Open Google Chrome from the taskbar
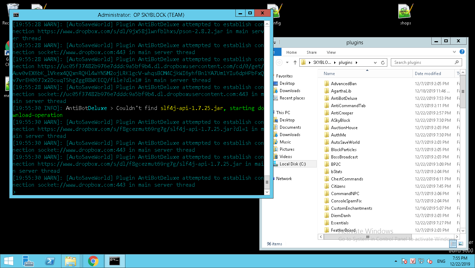This screenshot has height=268, width=475. click(x=93, y=261)
